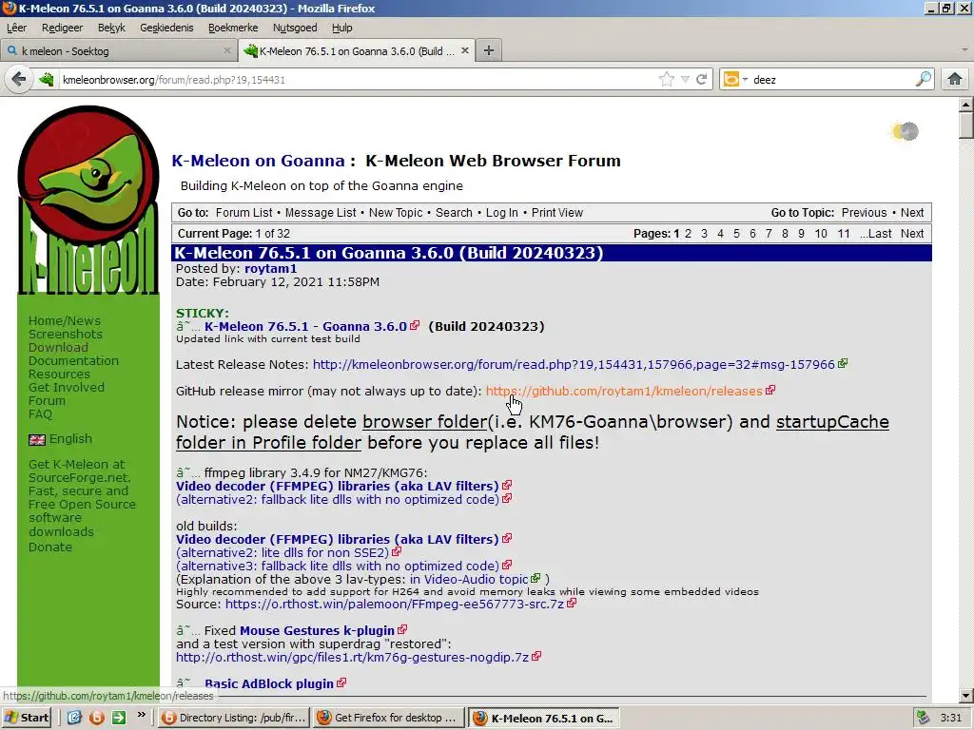
Task: Open the Lêer menu
Action: pyautogui.click(x=16, y=28)
